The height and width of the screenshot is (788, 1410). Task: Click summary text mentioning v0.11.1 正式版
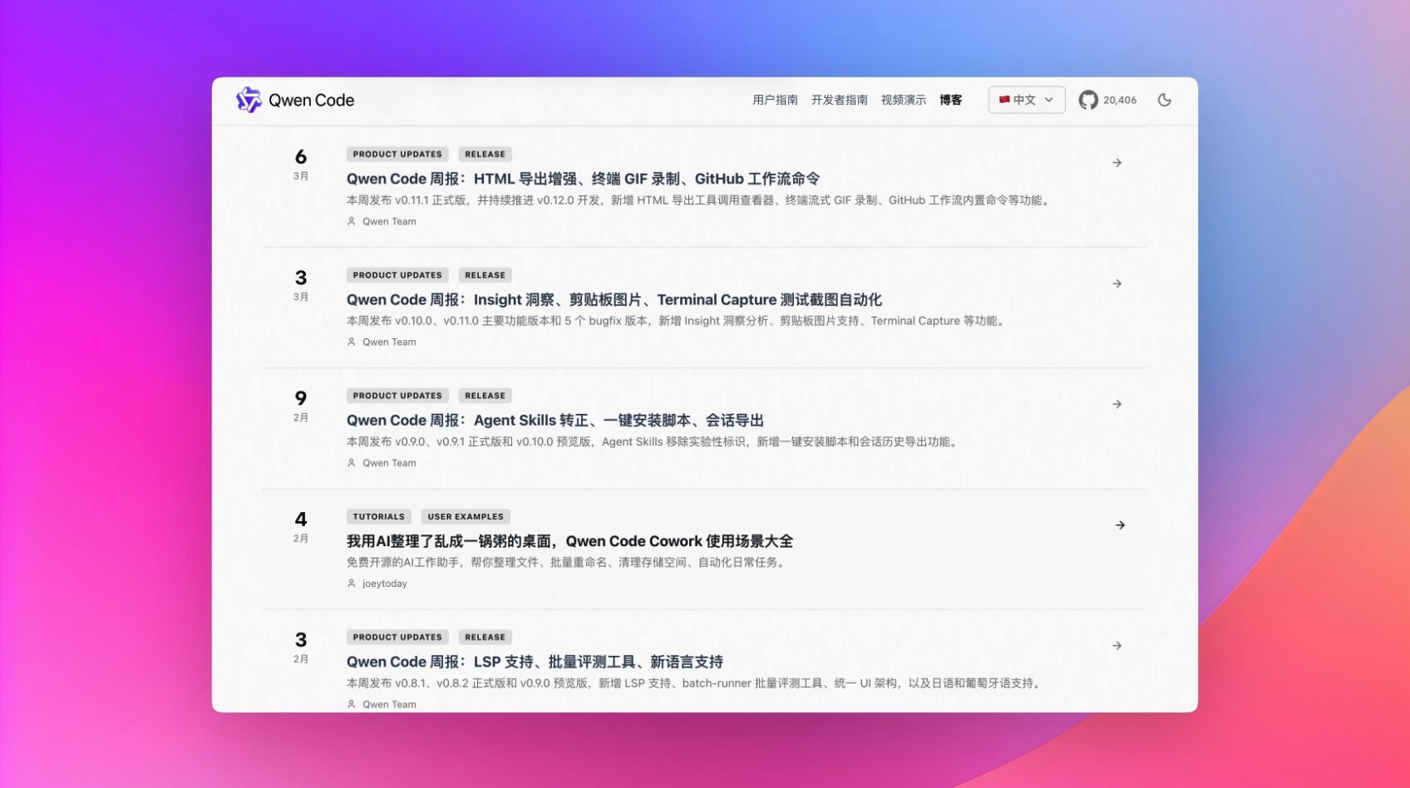point(699,200)
